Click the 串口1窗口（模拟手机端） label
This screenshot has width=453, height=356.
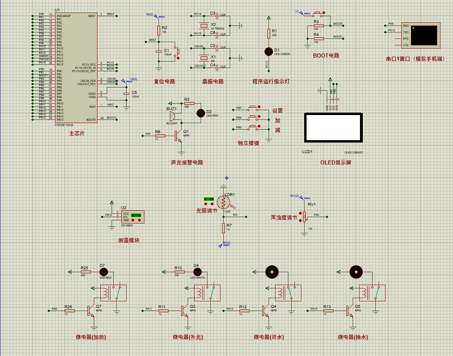point(416,59)
